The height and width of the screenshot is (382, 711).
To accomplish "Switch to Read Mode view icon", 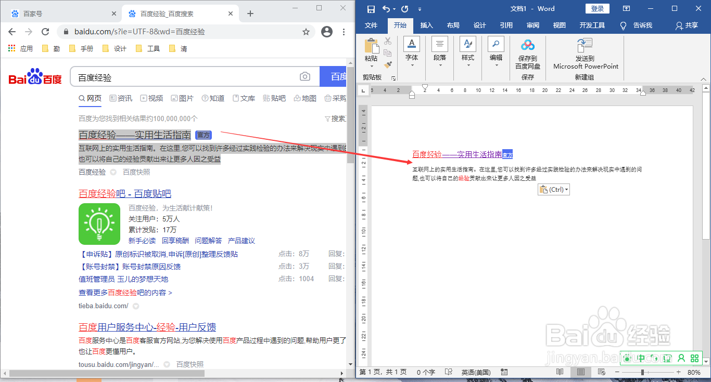I will pos(560,372).
